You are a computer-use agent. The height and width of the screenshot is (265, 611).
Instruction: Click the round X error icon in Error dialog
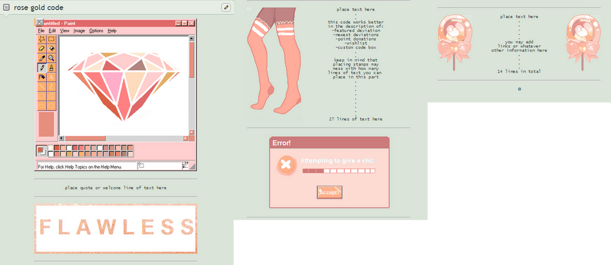pos(286,164)
